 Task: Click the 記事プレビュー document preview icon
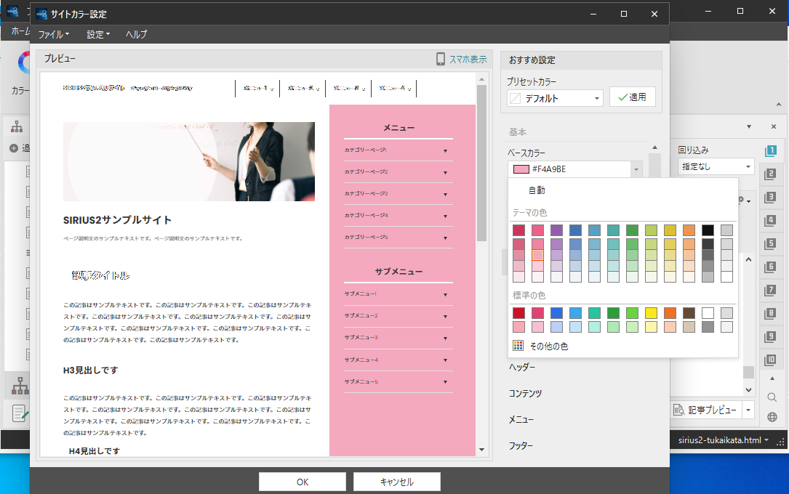coord(678,410)
